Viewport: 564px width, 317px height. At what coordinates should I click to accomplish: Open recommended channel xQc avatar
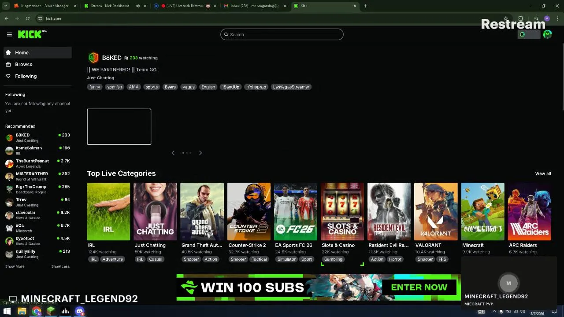click(9, 228)
